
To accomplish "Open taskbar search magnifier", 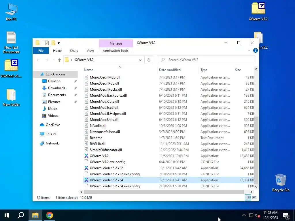I will coord(21,215).
